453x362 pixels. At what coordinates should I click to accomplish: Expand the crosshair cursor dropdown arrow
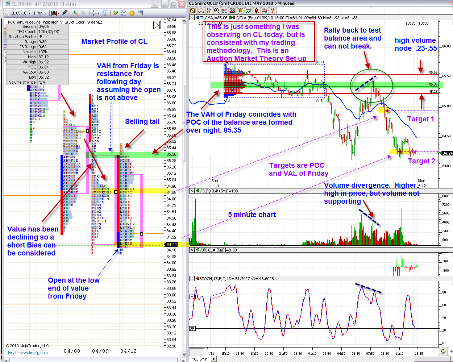99,13
